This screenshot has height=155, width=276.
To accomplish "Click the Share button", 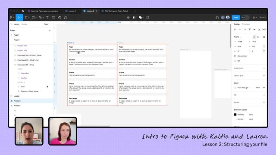I will [x=236, y=18].
